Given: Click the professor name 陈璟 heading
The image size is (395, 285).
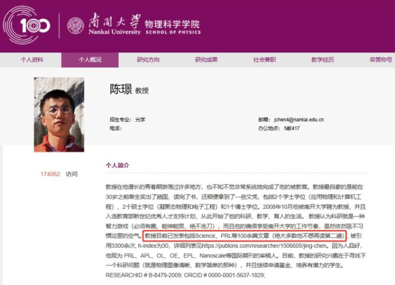Looking at the screenshot, I should (x=121, y=89).
